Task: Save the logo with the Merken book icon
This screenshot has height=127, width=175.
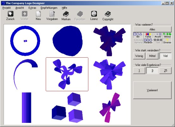Action: [x=66, y=14]
